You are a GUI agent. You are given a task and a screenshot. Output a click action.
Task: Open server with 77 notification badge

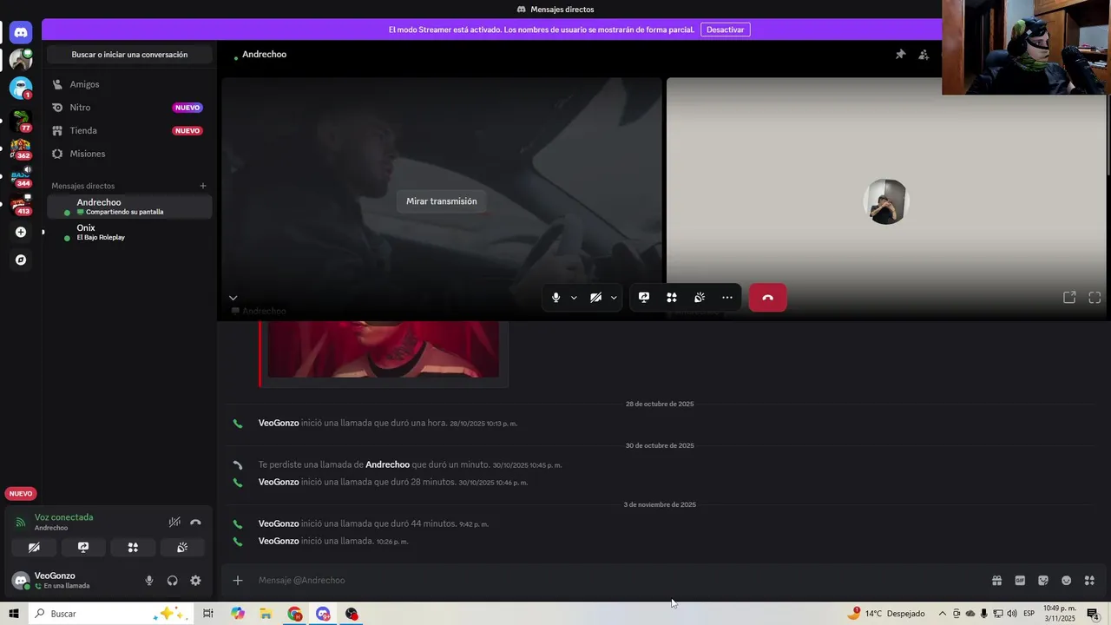[21, 121]
